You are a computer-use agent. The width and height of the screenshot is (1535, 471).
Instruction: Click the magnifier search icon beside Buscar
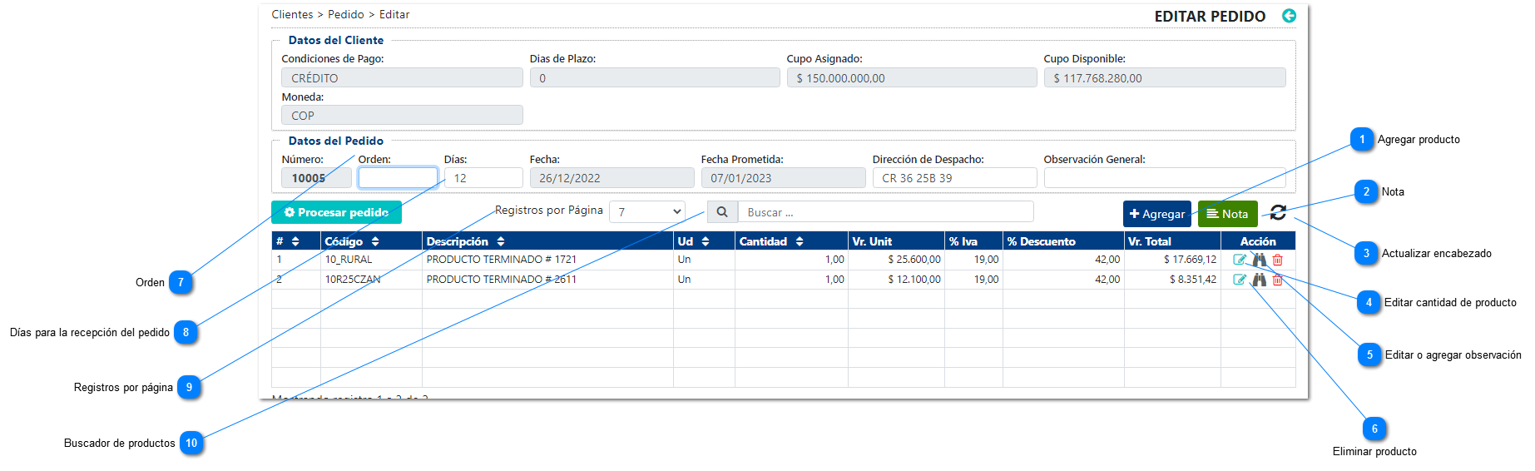(721, 212)
